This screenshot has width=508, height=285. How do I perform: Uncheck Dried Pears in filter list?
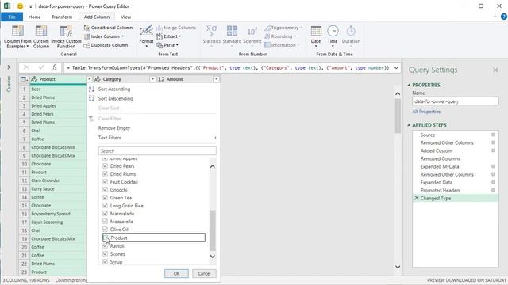pos(105,166)
